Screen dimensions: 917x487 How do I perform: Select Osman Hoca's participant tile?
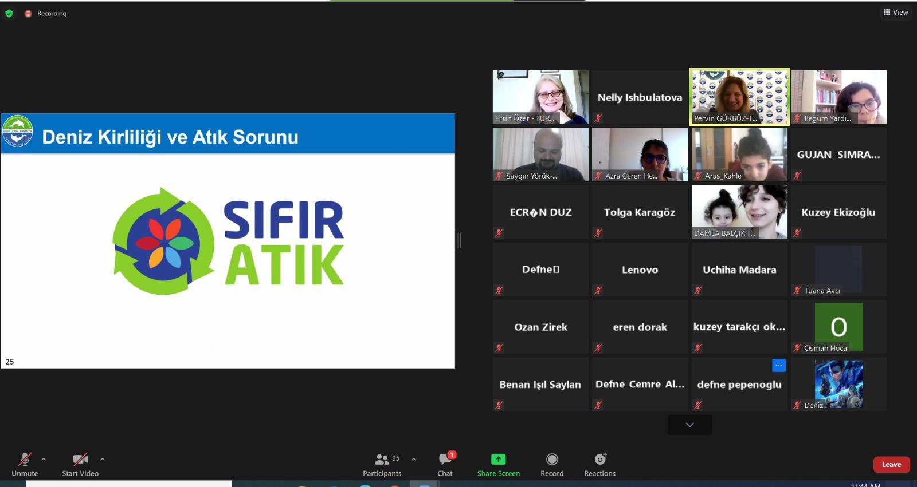coord(838,326)
